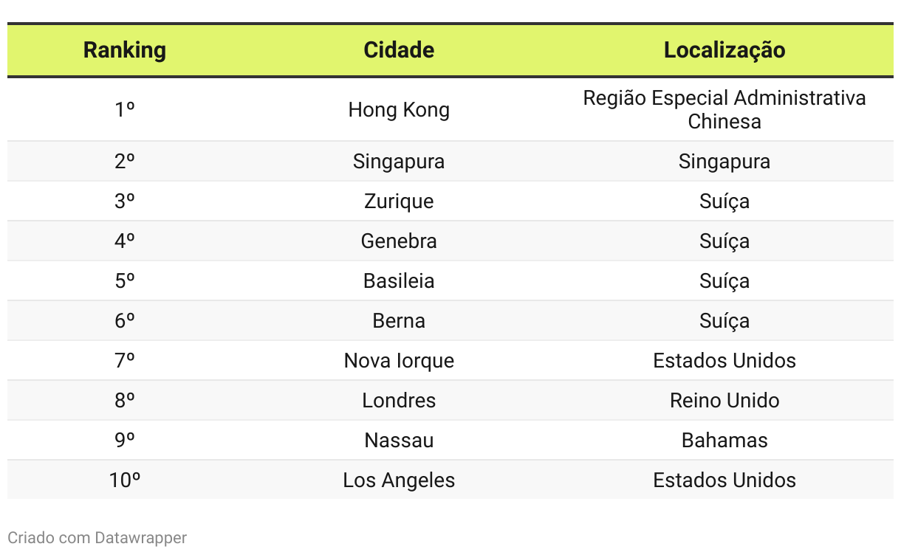Click the Região Especial Administrativa Chinesa cell
This screenshot has height=555, width=901.
(x=724, y=110)
